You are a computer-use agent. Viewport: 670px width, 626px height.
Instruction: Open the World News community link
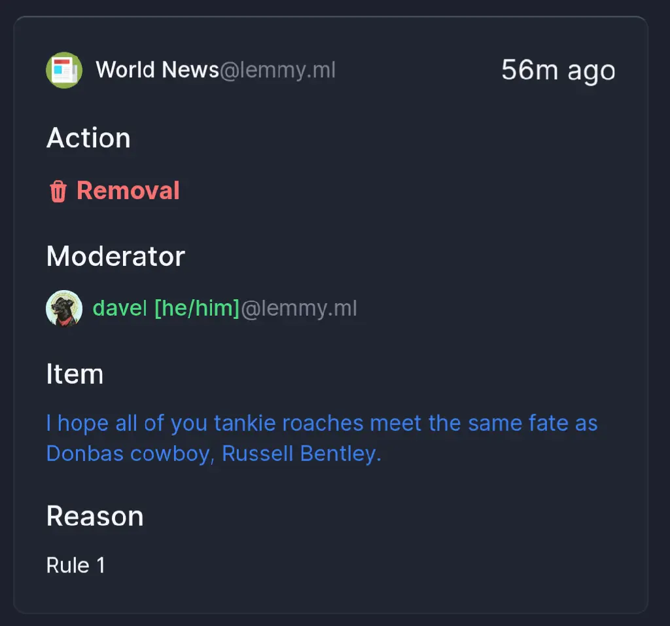click(157, 69)
